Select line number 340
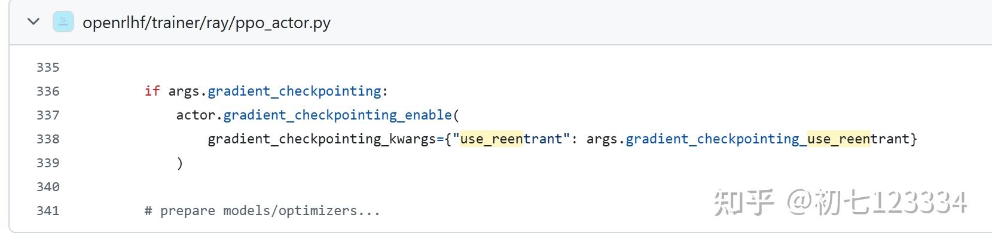Screen dimensions: 992x242 tap(48, 187)
